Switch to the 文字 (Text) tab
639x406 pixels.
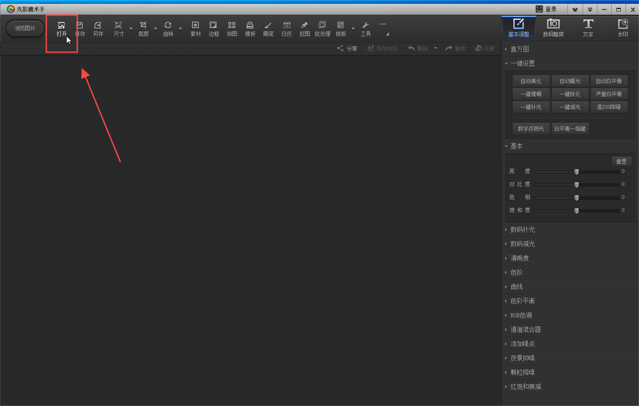tap(588, 28)
